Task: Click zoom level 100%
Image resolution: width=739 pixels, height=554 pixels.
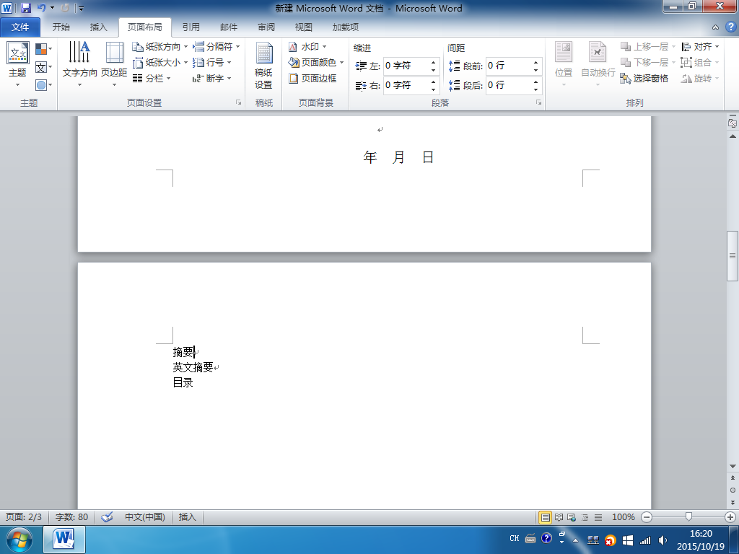Action: (623, 517)
